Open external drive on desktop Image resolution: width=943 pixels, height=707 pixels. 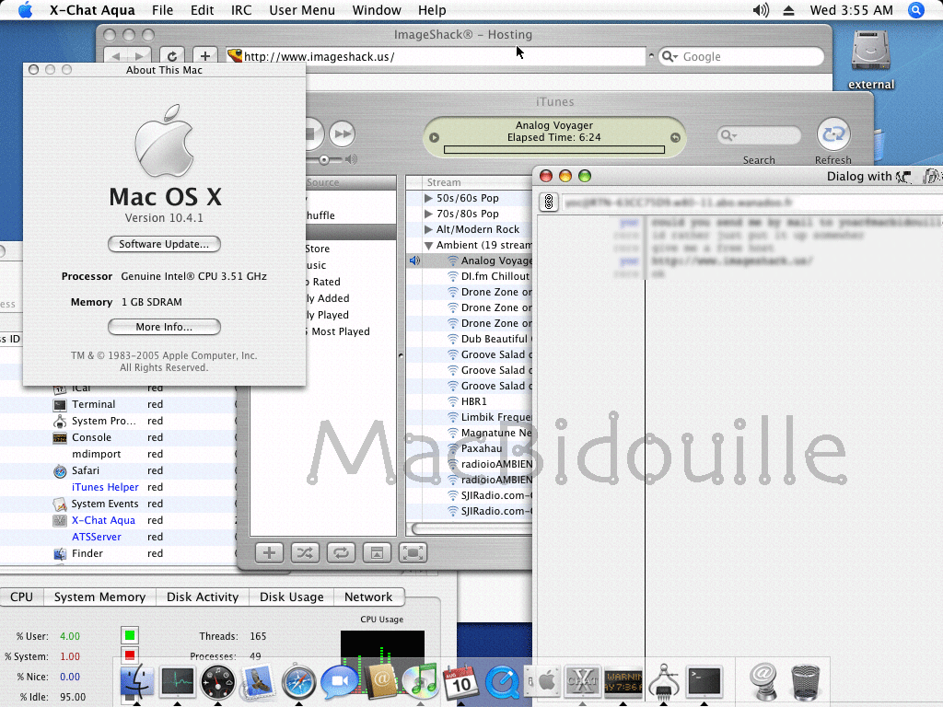click(x=870, y=59)
